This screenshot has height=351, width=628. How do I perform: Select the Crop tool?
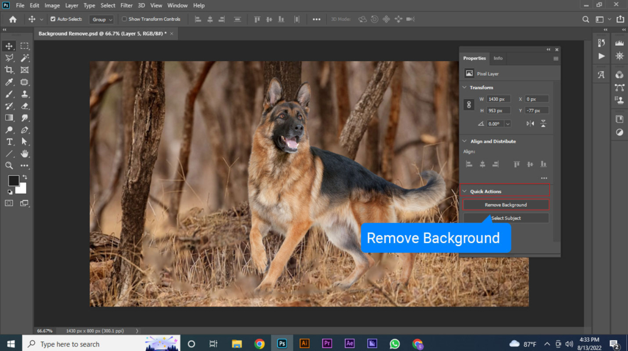click(9, 70)
